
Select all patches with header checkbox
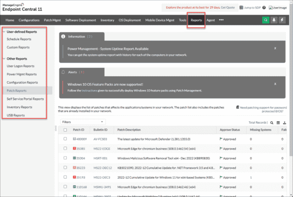click(x=65, y=130)
